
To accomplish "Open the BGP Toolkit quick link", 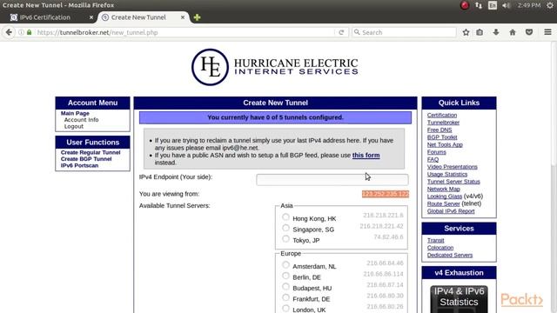I will point(442,137).
